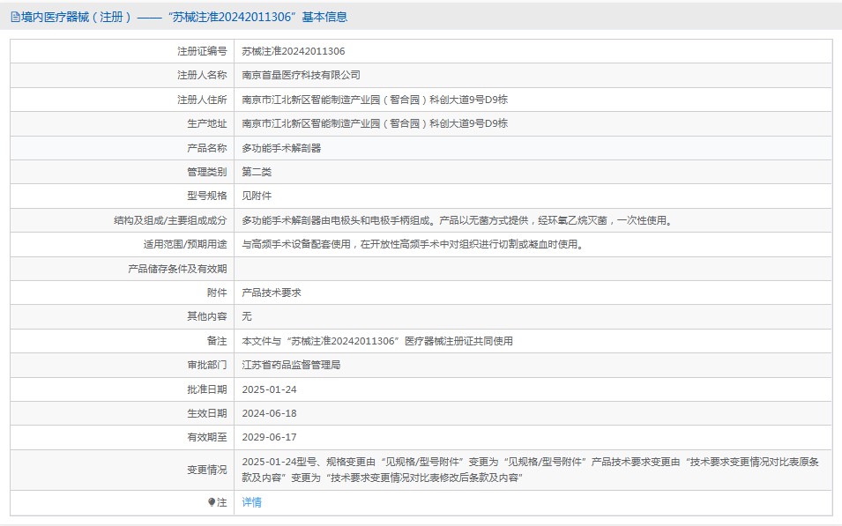
Task: Click the 备注 remark text
Action: pos(377,341)
